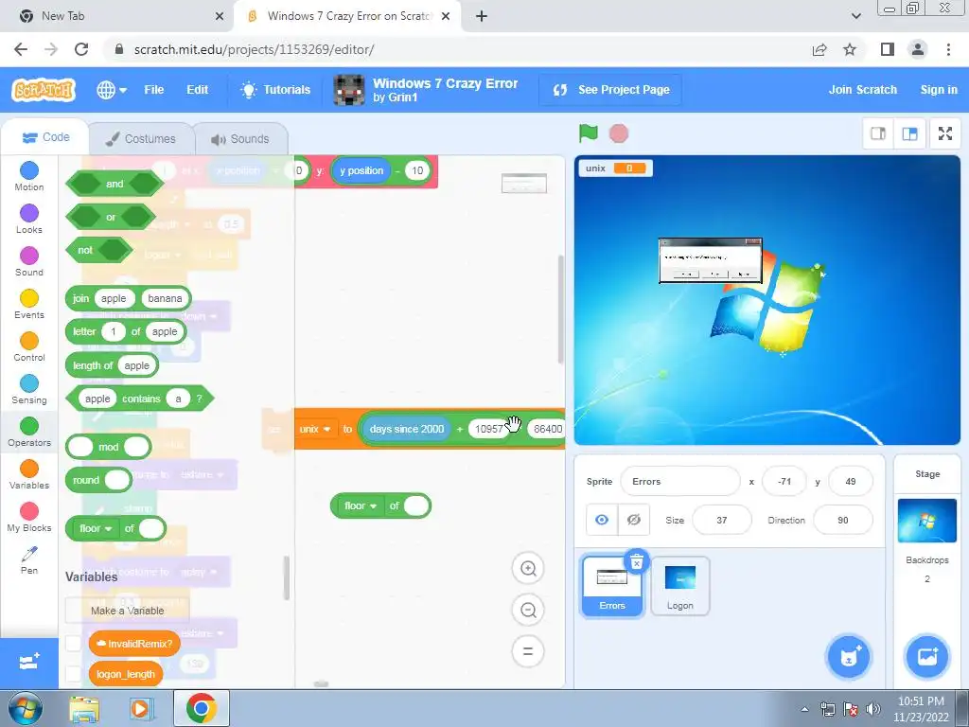Image resolution: width=969 pixels, height=727 pixels.
Task: Open the Edit menu
Action: 197,90
